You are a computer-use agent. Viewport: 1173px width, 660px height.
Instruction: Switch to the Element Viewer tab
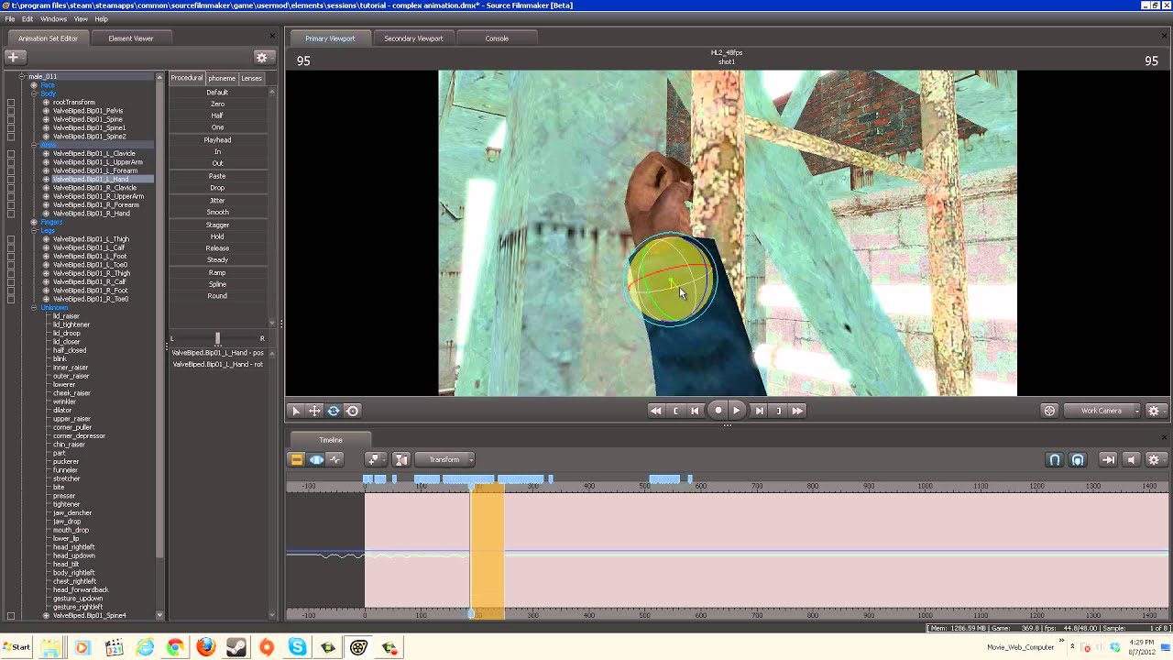tap(130, 38)
